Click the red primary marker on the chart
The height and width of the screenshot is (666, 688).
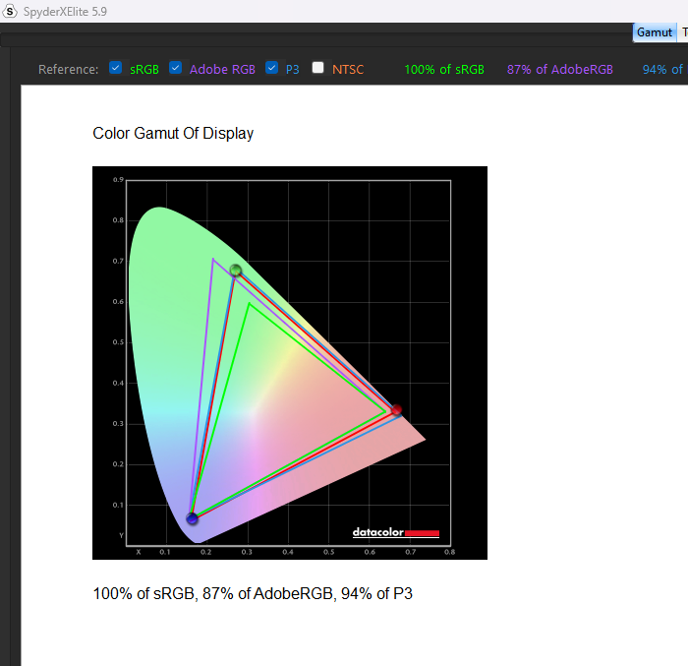click(x=396, y=410)
